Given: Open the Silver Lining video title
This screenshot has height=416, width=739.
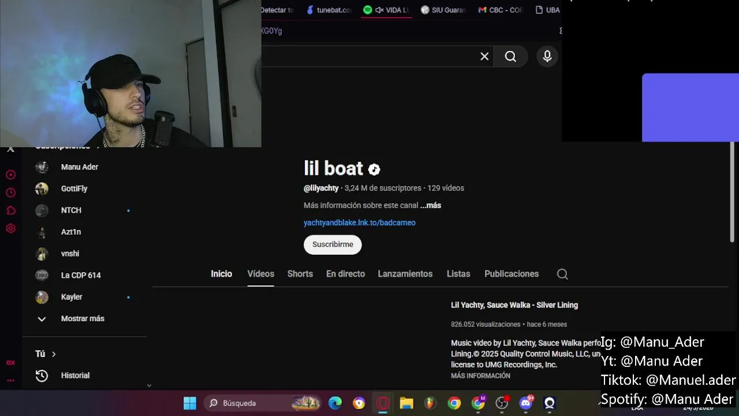Looking at the screenshot, I should tap(514, 305).
